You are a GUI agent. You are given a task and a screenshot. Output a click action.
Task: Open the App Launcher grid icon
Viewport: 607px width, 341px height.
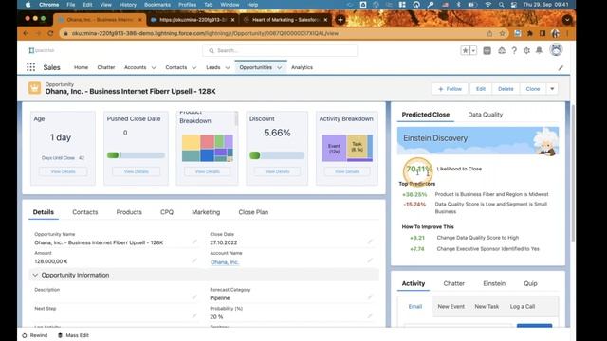pos(31,67)
